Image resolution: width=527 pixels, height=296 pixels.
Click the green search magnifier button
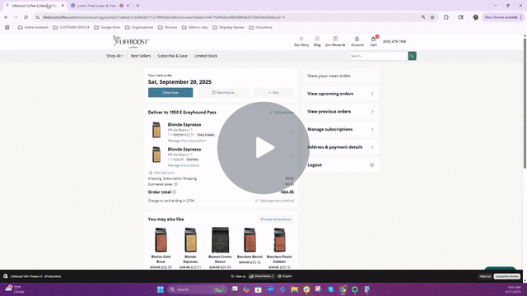tap(412, 56)
